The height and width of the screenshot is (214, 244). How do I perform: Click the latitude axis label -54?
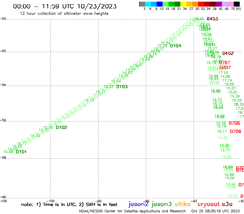tap(3, 85)
